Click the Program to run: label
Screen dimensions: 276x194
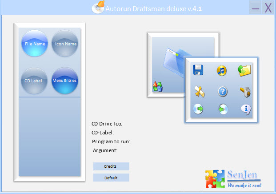[x=111, y=141]
